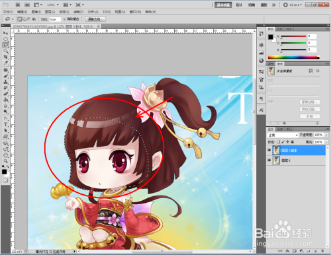Add a layer style via fx icon

click(287, 251)
